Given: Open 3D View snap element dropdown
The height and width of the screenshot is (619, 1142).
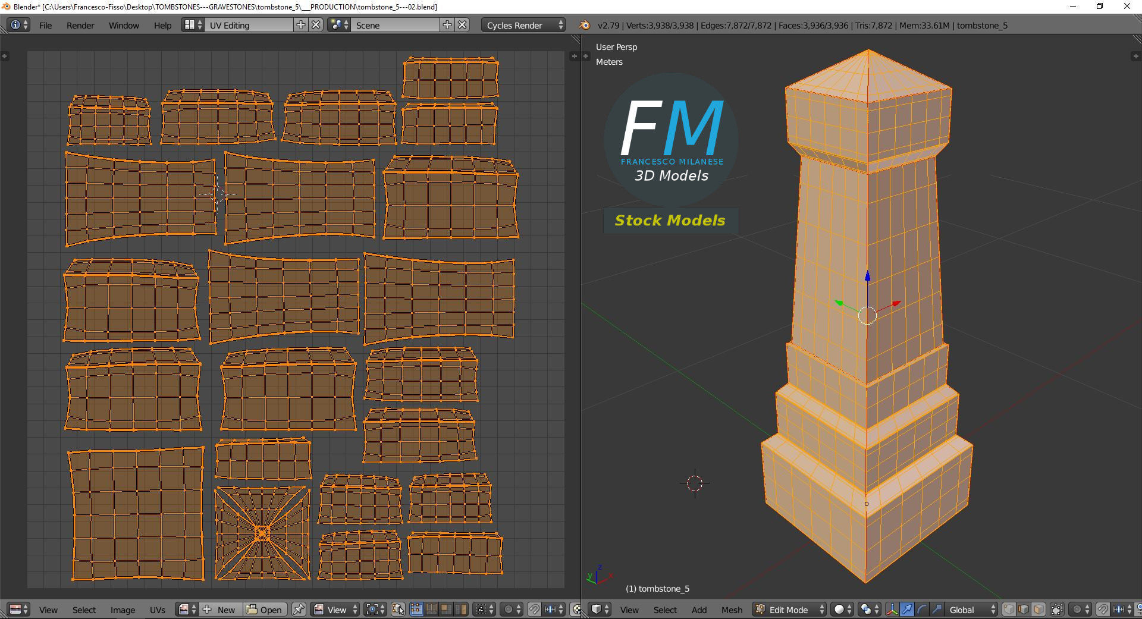Looking at the screenshot, I should pos(1122,609).
